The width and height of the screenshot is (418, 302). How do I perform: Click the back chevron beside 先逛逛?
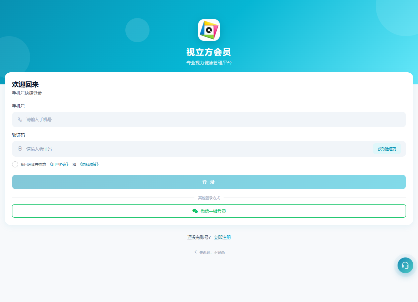point(195,252)
